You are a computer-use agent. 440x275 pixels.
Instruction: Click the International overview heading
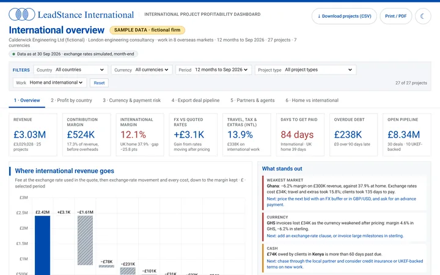(57, 30)
